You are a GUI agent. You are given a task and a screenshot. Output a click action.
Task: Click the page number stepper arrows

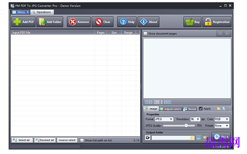coord(160,102)
